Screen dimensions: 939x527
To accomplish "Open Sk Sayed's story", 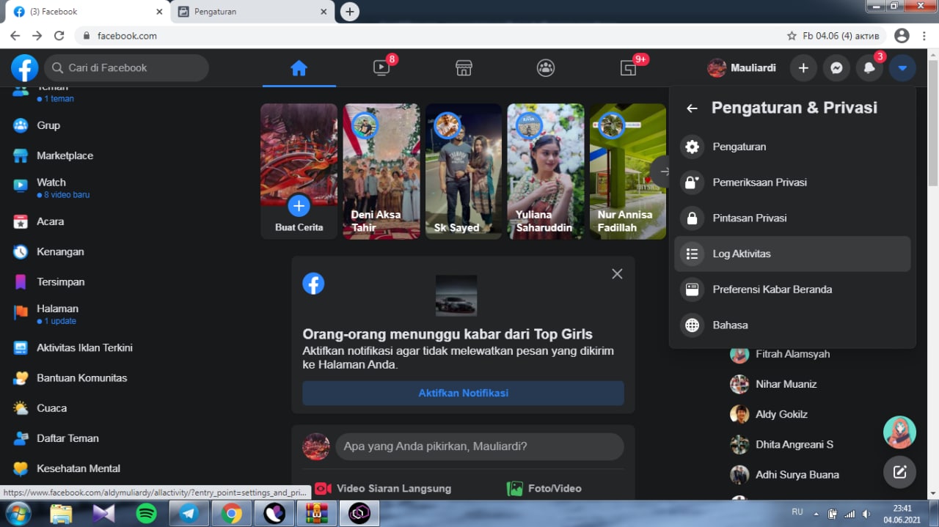I will tap(464, 172).
